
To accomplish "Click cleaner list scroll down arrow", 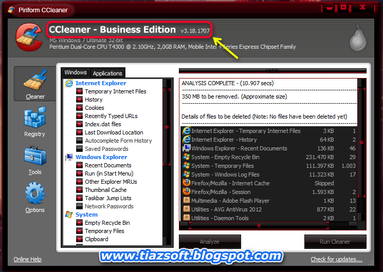I will click(x=167, y=241).
